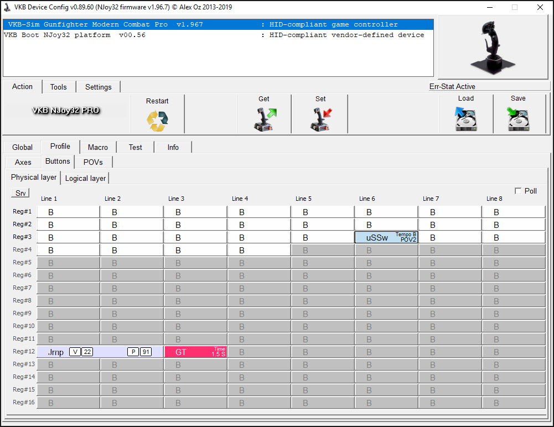
Task: Select VKB-Sim Gunfighter Modern Combat Pro device
Action: pyautogui.click(x=219, y=24)
